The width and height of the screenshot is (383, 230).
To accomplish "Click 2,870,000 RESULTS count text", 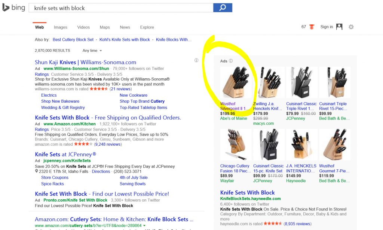I will [52, 51].
